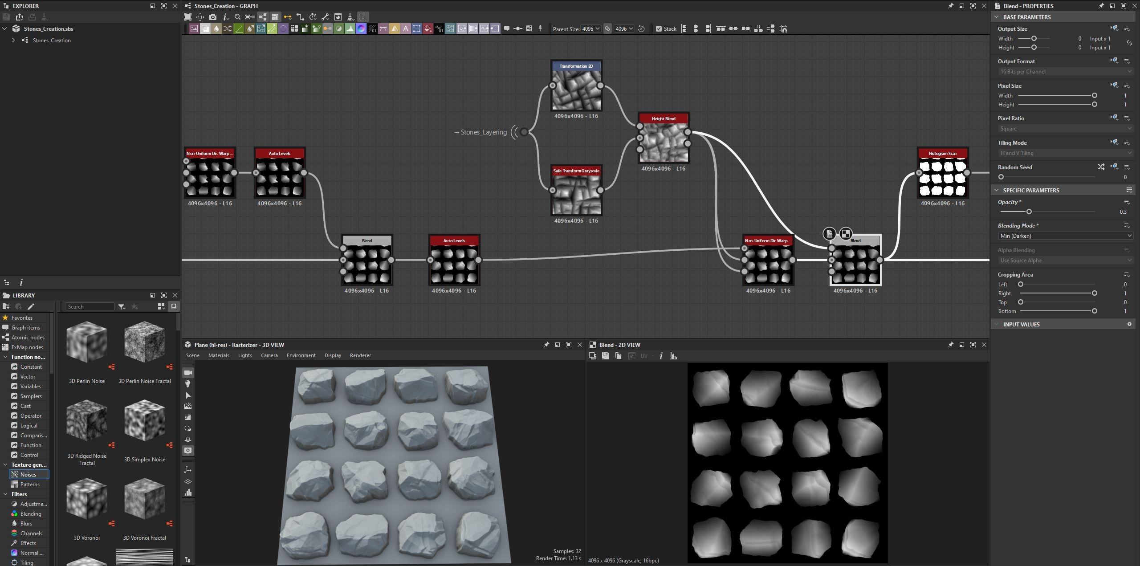
Task: Add a Curve node from the toolbar
Action: click(x=239, y=29)
